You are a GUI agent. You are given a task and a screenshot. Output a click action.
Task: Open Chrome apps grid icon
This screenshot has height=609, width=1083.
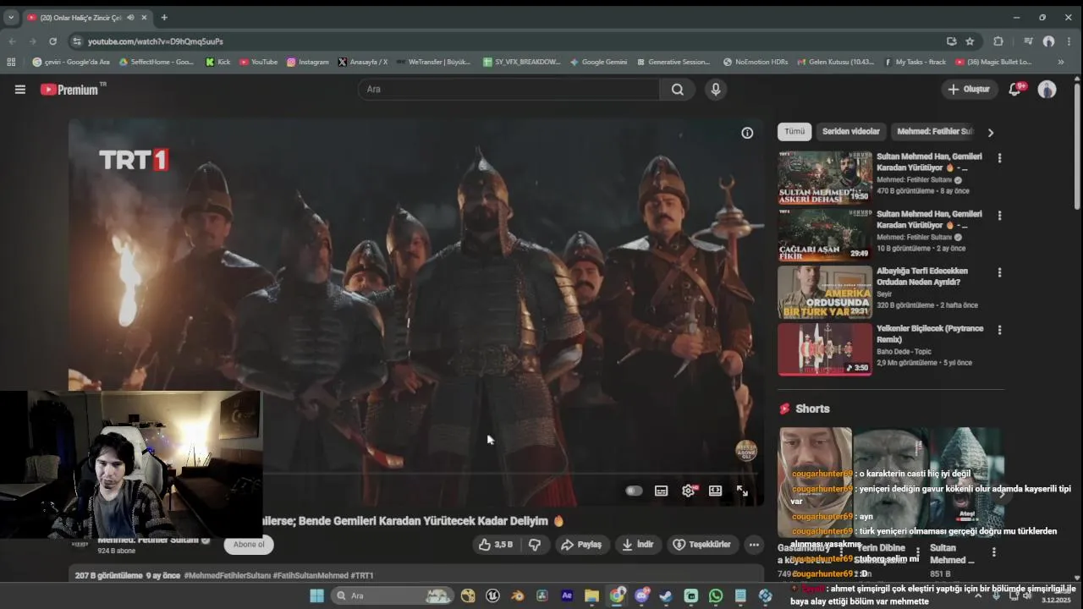(x=11, y=62)
